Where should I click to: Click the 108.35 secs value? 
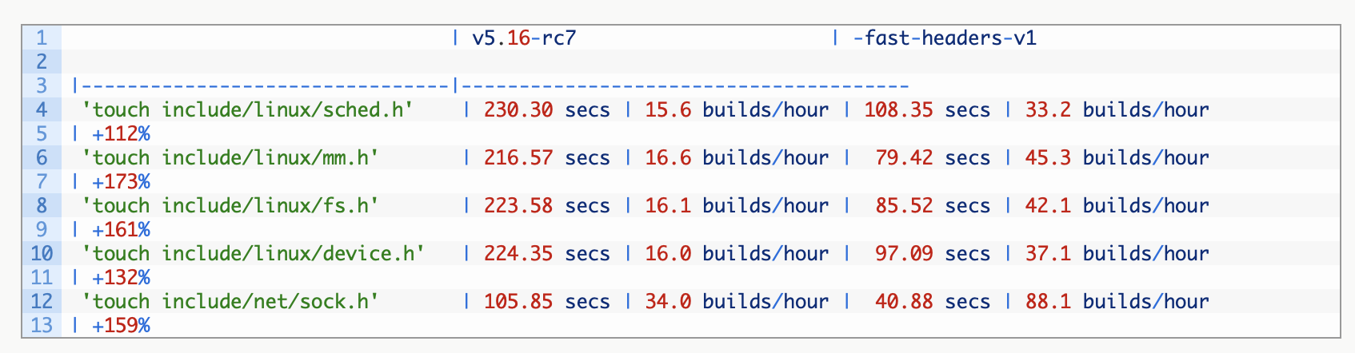[926, 109]
